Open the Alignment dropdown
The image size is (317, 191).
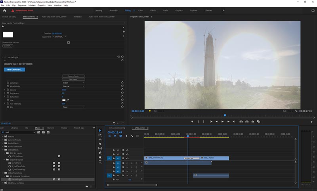(59, 37)
